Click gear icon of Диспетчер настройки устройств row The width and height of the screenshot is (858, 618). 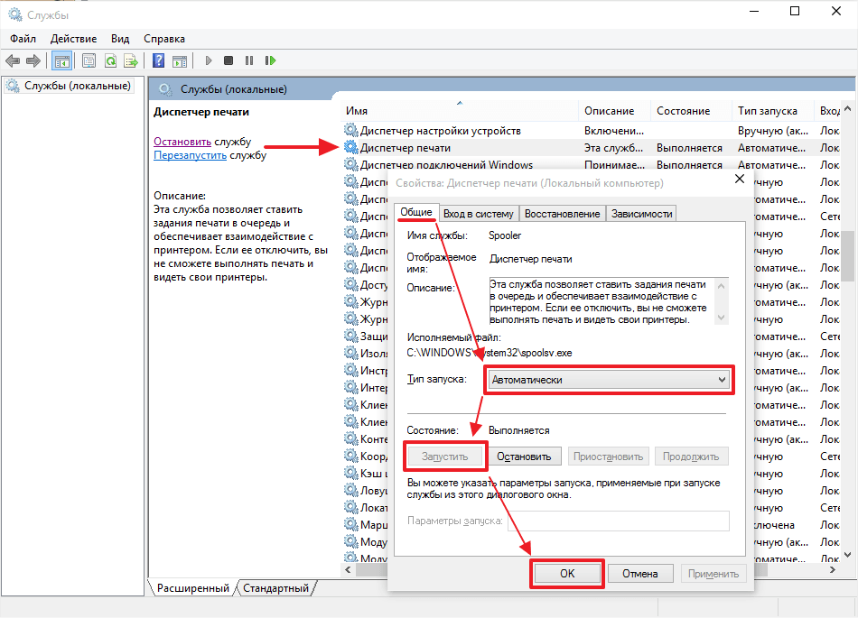(350, 130)
